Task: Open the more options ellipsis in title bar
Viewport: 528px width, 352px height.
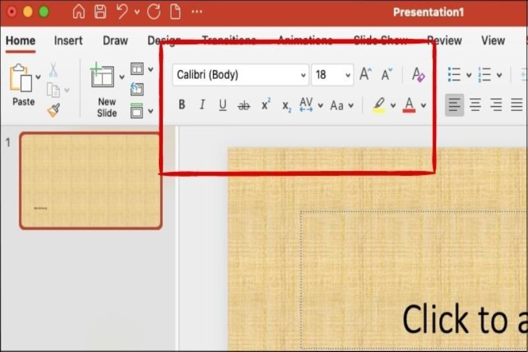Action: (x=197, y=12)
